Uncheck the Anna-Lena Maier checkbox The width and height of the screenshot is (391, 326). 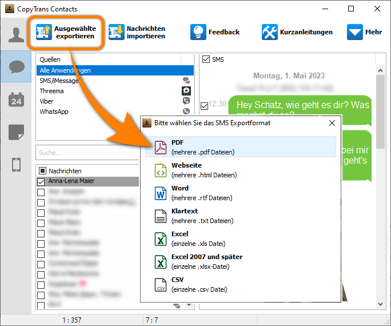41,182
